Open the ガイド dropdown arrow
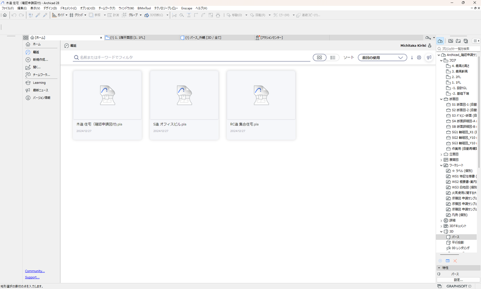Screen dimensions: 481x289 [66, 15]
